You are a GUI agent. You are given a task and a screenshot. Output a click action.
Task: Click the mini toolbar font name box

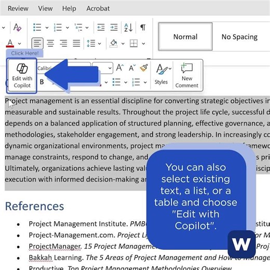click(64, 68)
